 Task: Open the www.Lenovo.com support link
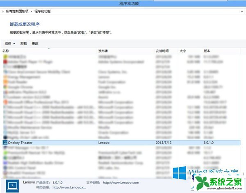click(x=121, y=182)
